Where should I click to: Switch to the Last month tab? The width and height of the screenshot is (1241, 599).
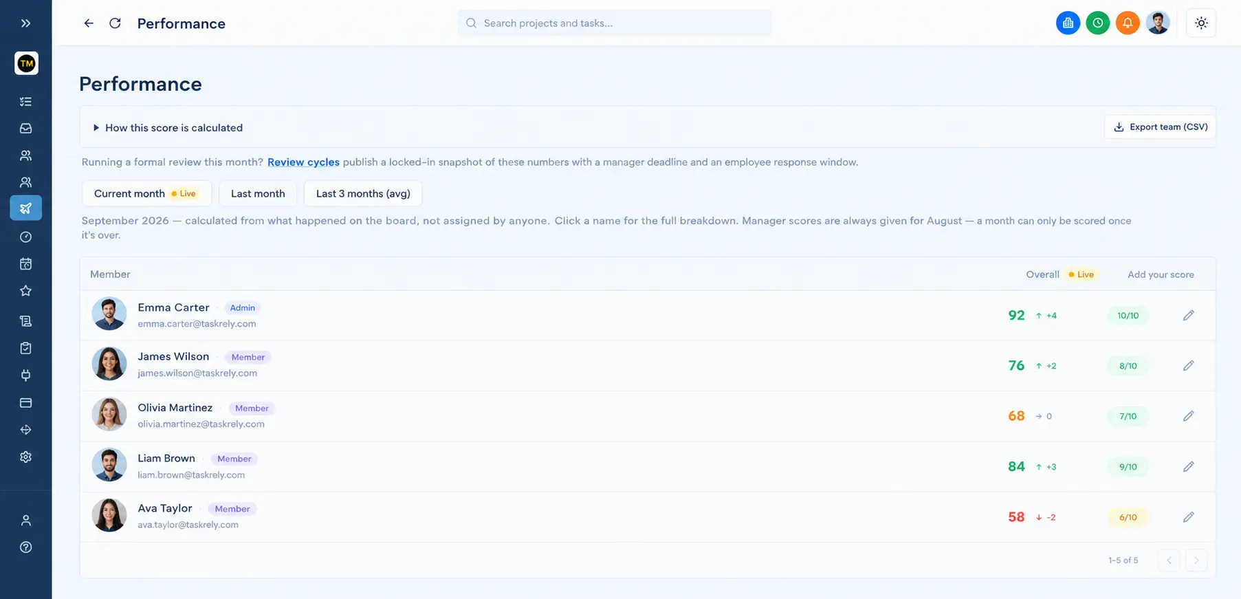[x=258, y=193]
